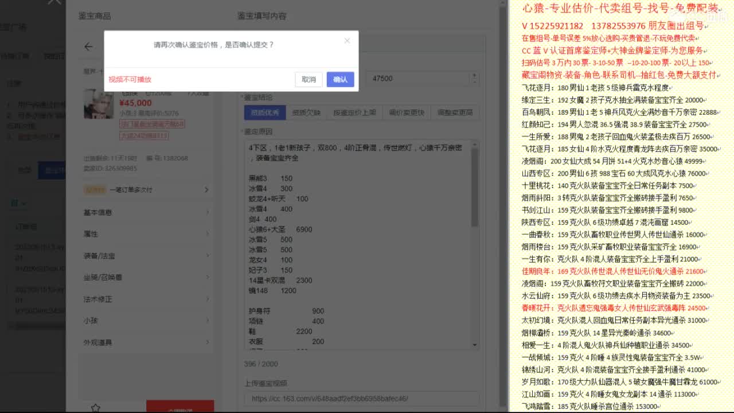This screenshot has width=734, height=413.
Task: Click the line 14星卡双混 2300
Action: pyautogui.click(x=280, y=280)
